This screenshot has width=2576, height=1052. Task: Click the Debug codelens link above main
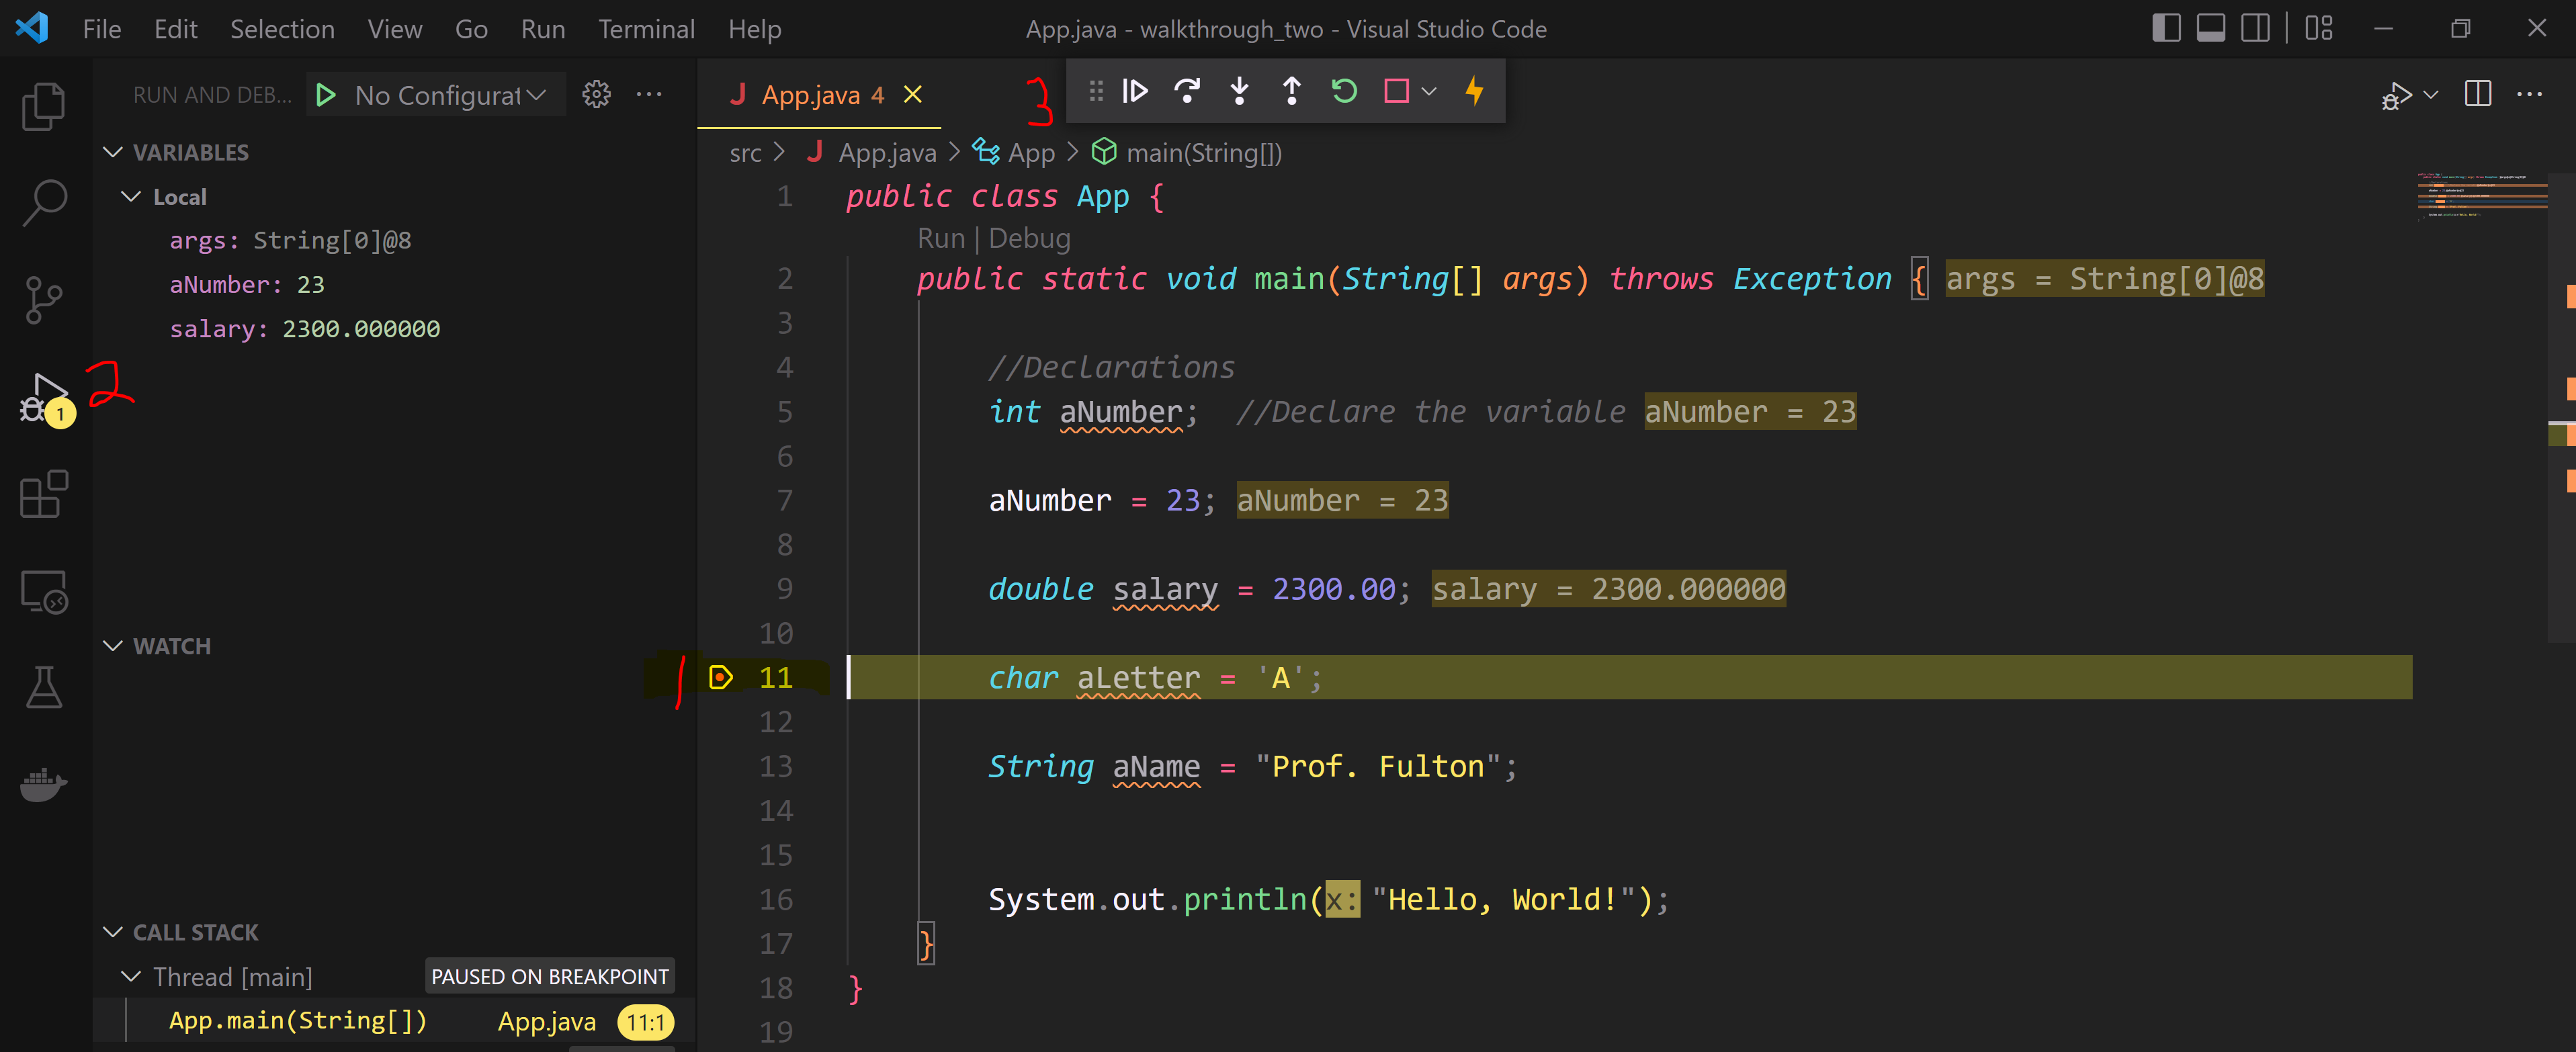click(x=1029, y=238)
